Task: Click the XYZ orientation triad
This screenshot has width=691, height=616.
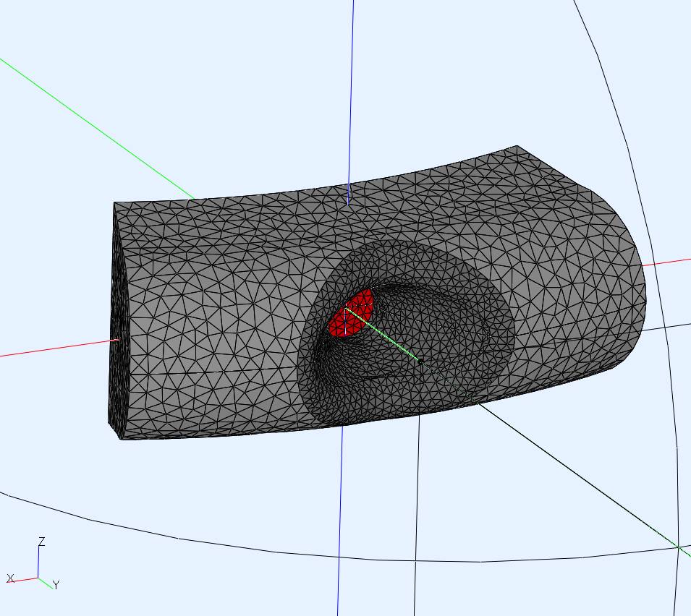Action: coord(33,563)
